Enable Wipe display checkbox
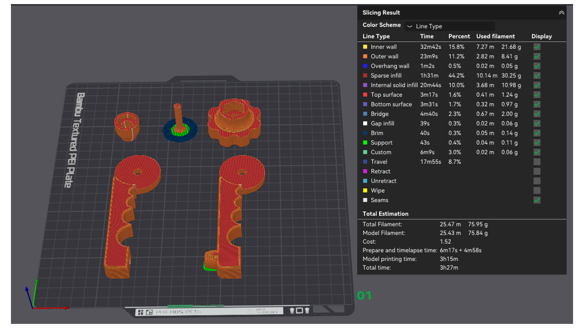 click(x=537, y=190)
